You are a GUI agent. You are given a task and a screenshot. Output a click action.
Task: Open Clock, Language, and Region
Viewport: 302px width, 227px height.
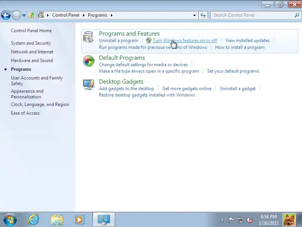40,104
